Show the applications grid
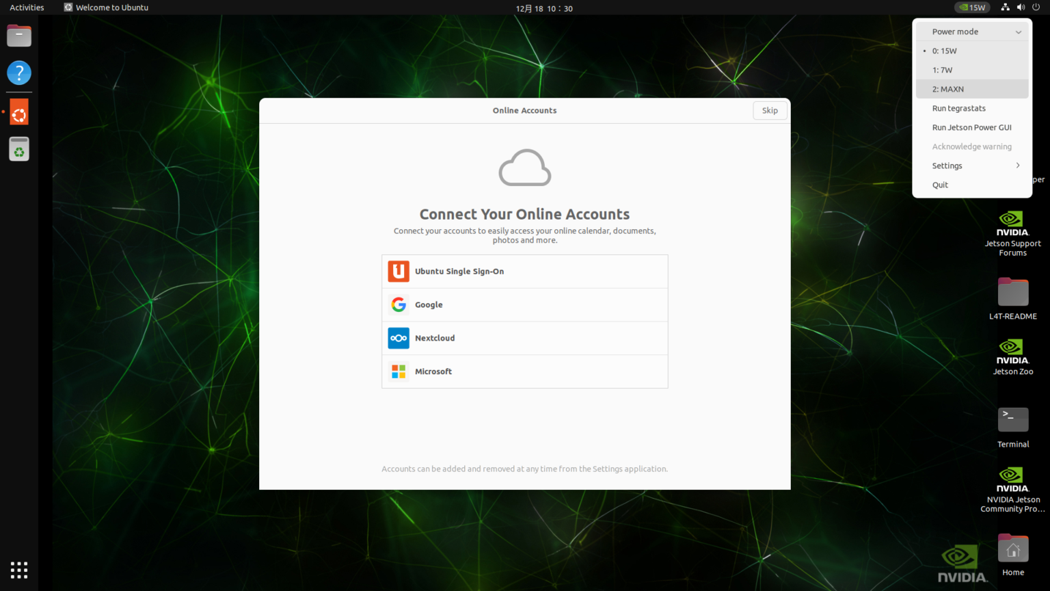 pyautogui.click(x=19, y=570)
